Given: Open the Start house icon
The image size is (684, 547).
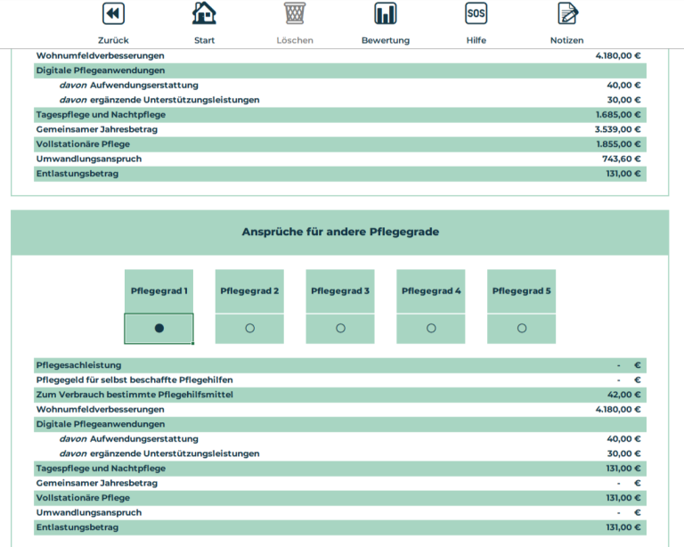Looking at the screenshot, I should click(x=204, y=13).
